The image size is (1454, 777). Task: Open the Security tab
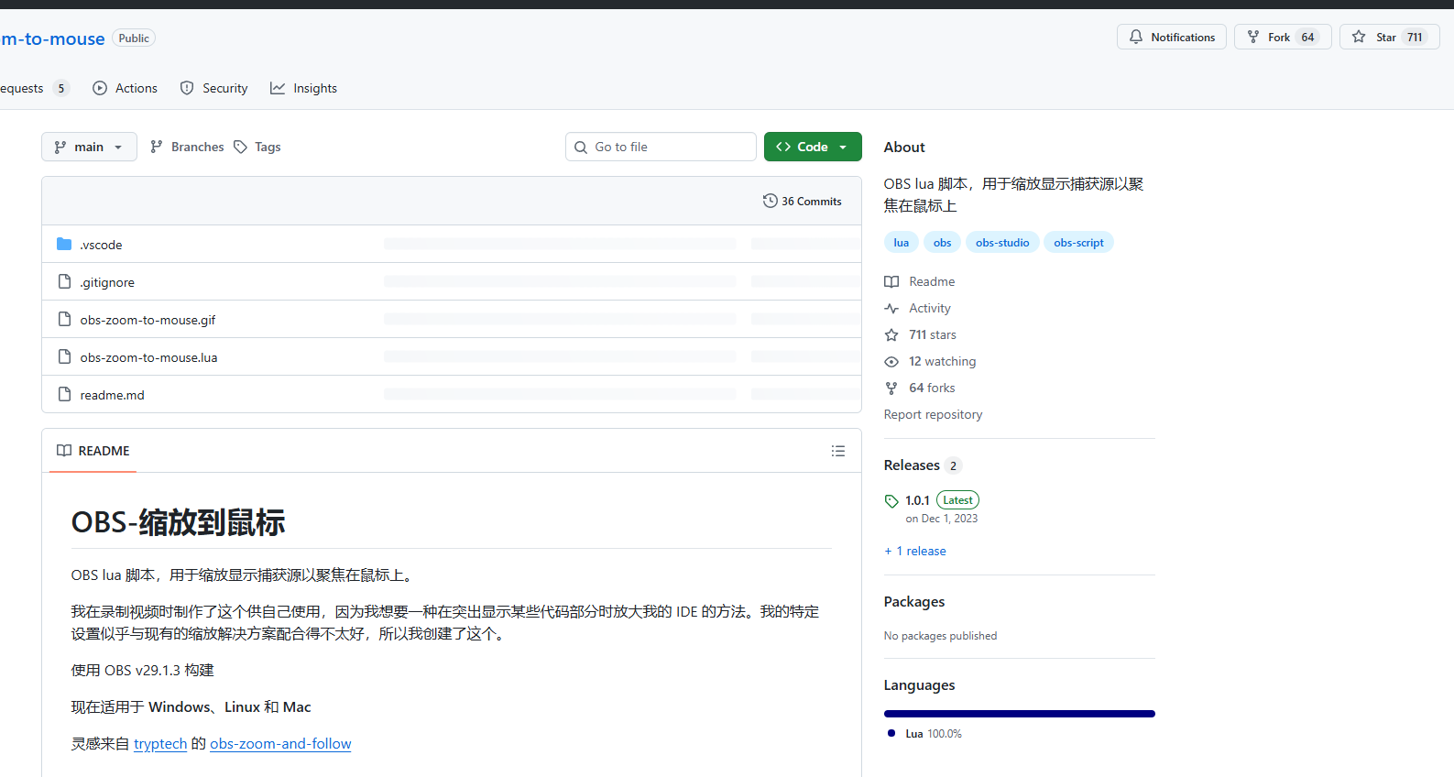(x=214, y=88)
